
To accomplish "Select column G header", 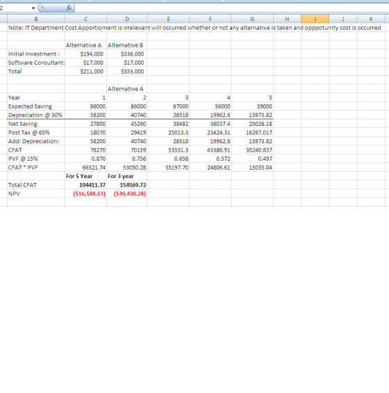I will coord(252,19).
